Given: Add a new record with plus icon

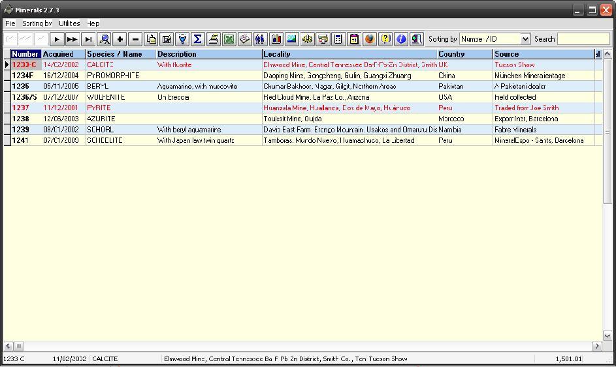Looking at the screenshot, I should pyautogui.click(x=120, y=39).
